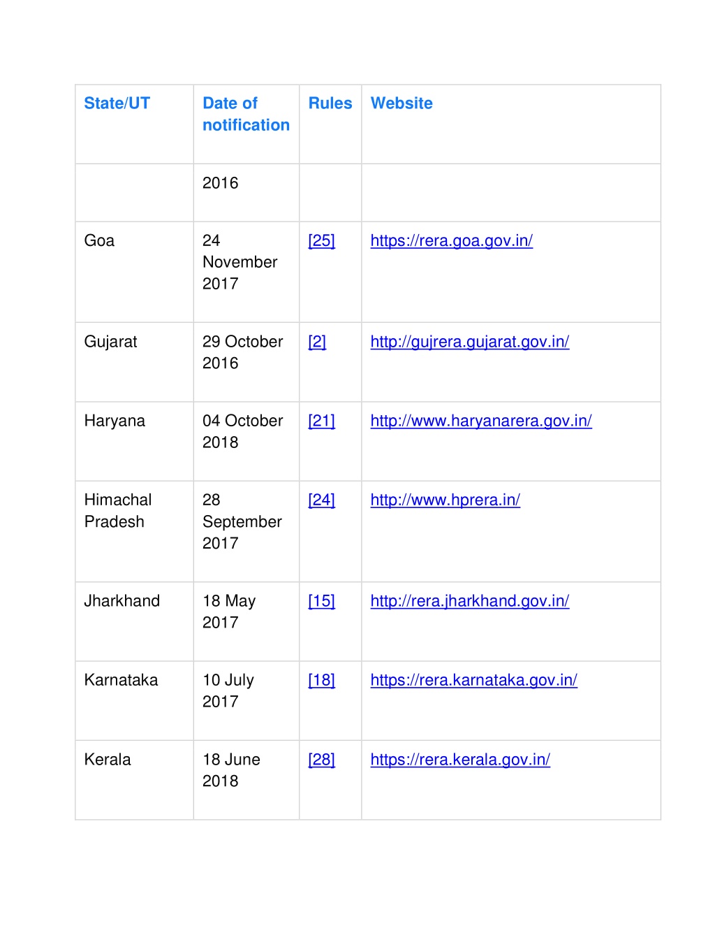Visit the rera.kerala.gov.in link
715x926 pixels.
click(460, 760)
